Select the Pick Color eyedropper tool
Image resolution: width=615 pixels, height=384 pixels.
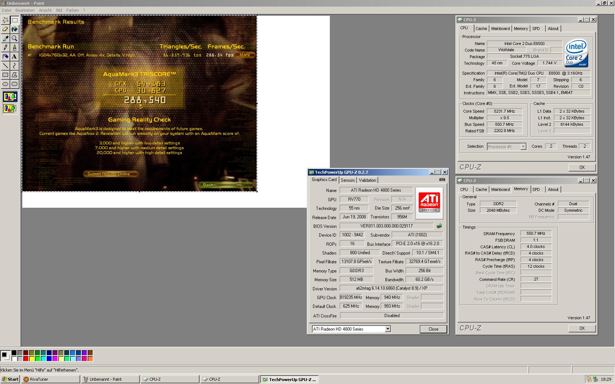point(5,38)
